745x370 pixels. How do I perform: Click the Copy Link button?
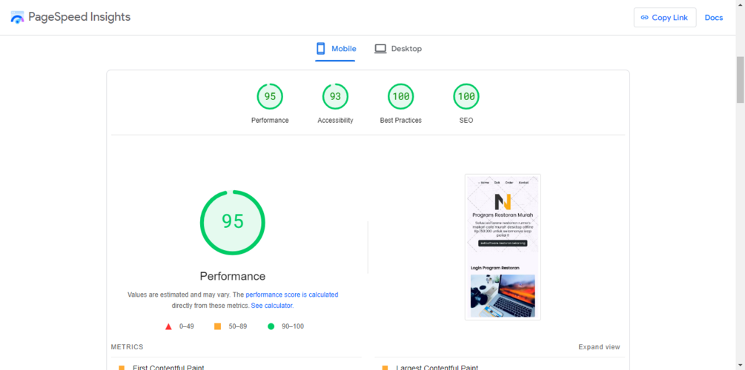[665, 18]
